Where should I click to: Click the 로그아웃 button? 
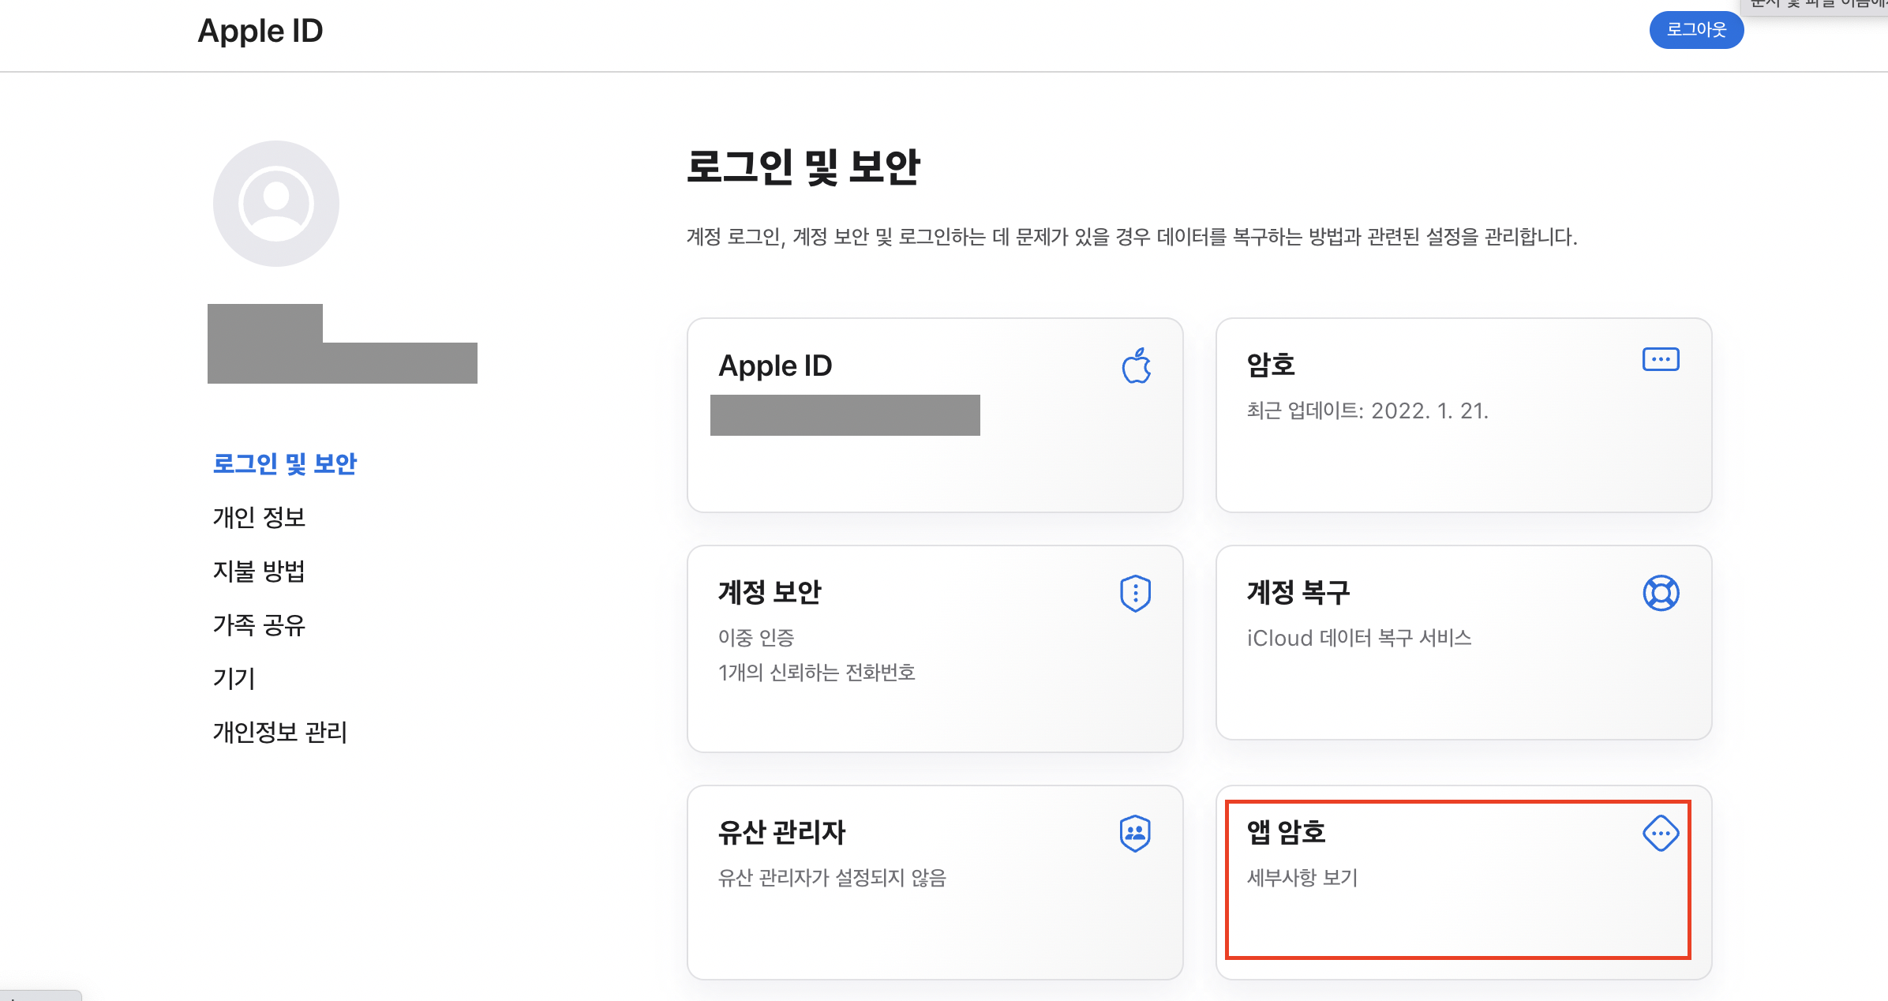1695,30
